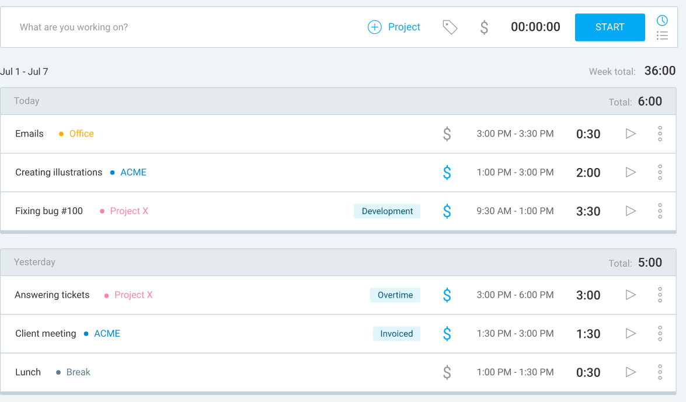686x402 pixels.
Task: Click the Overtime tag on Answering tickets
Action: click(395, 295)
